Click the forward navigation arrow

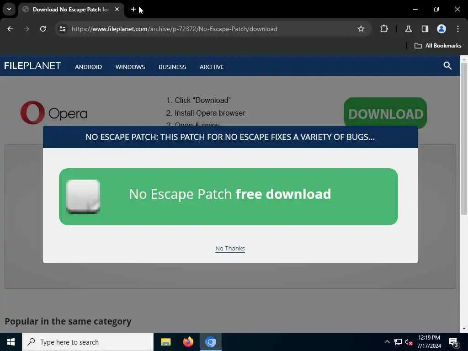[x=27, y=29]
